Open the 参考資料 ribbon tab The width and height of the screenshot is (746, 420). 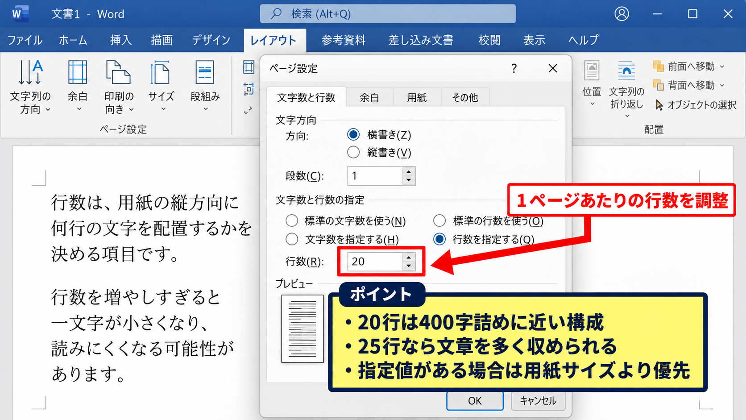point(344,40)
